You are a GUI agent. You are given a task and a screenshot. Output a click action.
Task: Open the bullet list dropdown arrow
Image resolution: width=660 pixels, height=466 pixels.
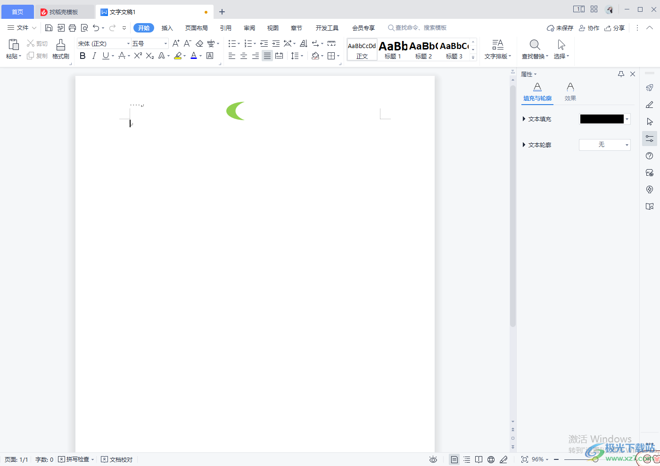click(x=239, y=44)
